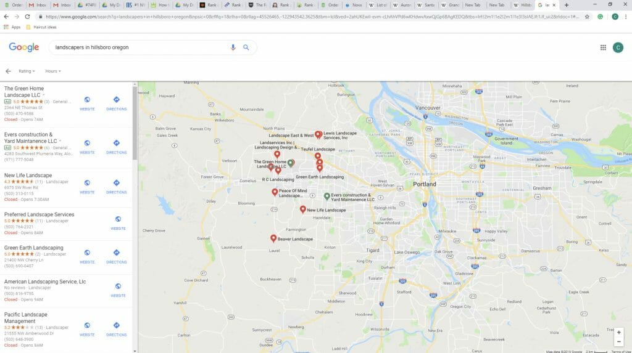Open a new browser tab

[x=567, y=5]
